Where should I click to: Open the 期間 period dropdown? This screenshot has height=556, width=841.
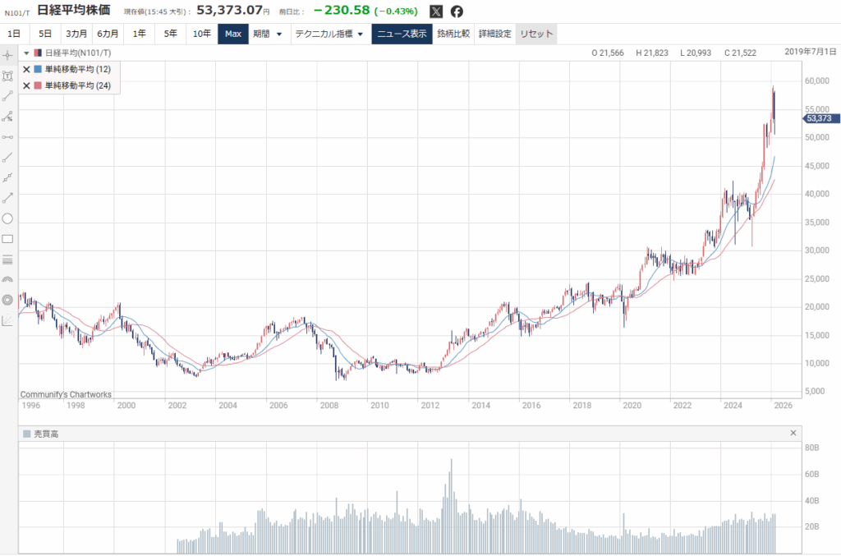(268, 34)
